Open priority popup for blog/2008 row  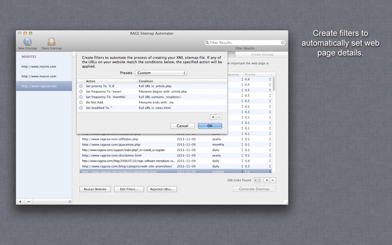point(270,161)
